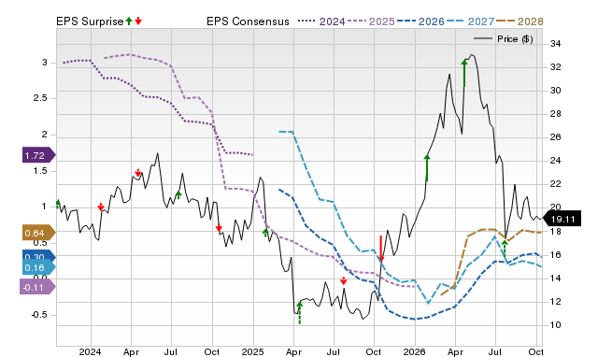Select the 2026 consensus legend entry
The image size is (598, 357).
tap(420, 21)
